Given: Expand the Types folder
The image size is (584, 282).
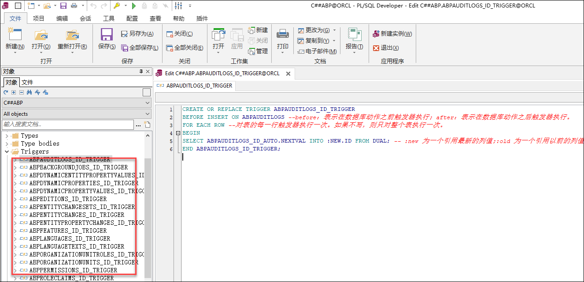Looking at the screenshot, I should [7, 136].
